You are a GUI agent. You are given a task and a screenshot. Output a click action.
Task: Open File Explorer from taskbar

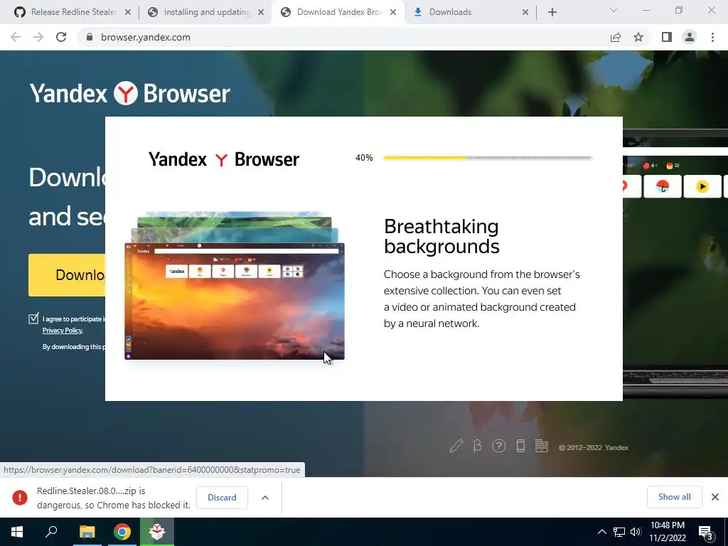tap(87, 532)
